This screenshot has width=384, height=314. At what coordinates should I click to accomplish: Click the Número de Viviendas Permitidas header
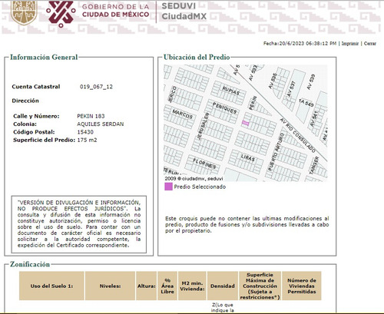coord(302,286)
